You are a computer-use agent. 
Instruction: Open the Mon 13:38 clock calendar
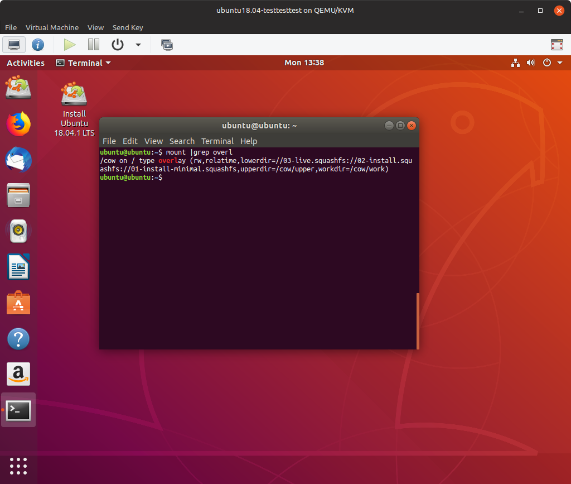pyautogui.click(x=304, y=63)
